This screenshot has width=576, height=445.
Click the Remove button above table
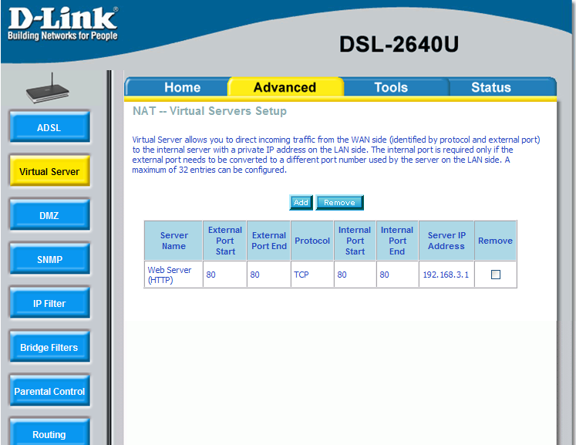[339, 203]
